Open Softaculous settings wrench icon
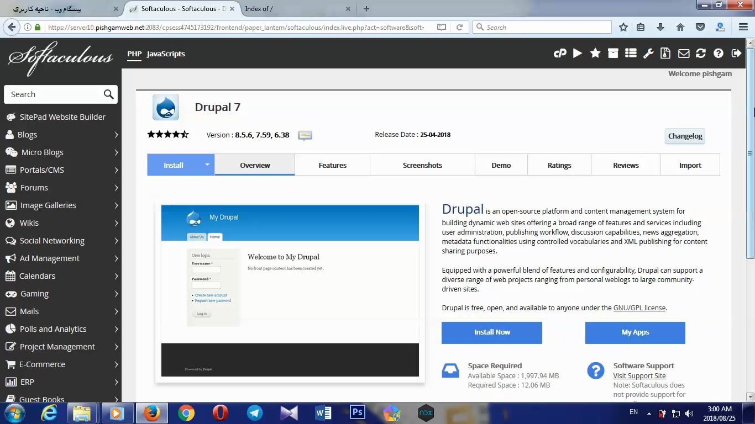Viewport: 755px width, 424px height. tap(648, 54)
